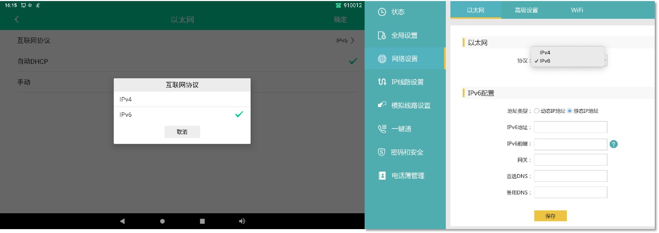
Task: Click the 密码和安全 shield icon in the sidebar
Action: point(381,152)
